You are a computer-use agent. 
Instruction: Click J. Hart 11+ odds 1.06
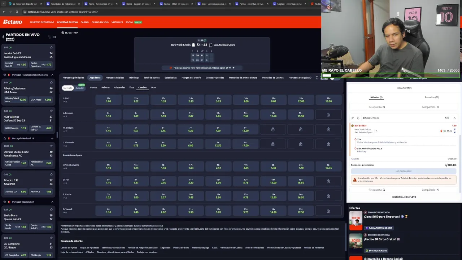(108, 100)
